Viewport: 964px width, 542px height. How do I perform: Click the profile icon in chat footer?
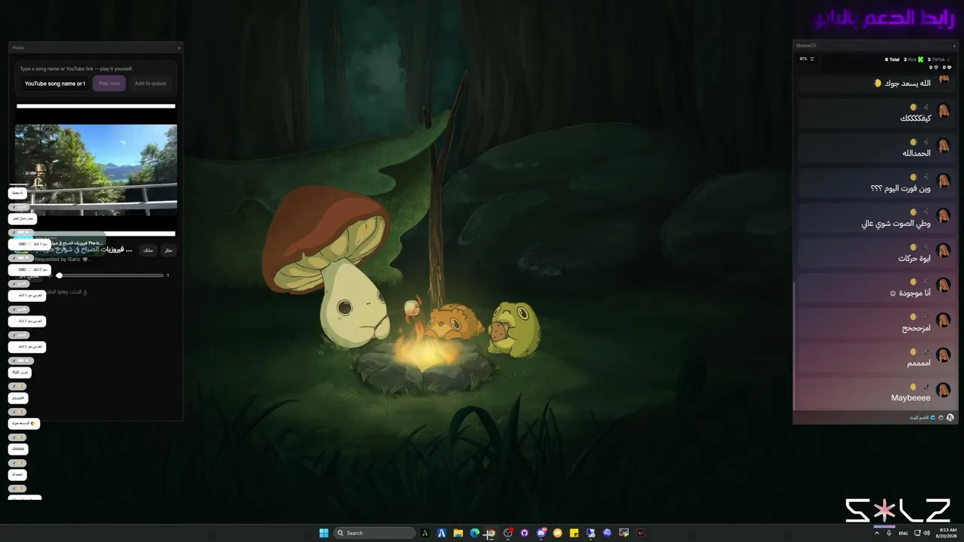click(x=950, y=417)
